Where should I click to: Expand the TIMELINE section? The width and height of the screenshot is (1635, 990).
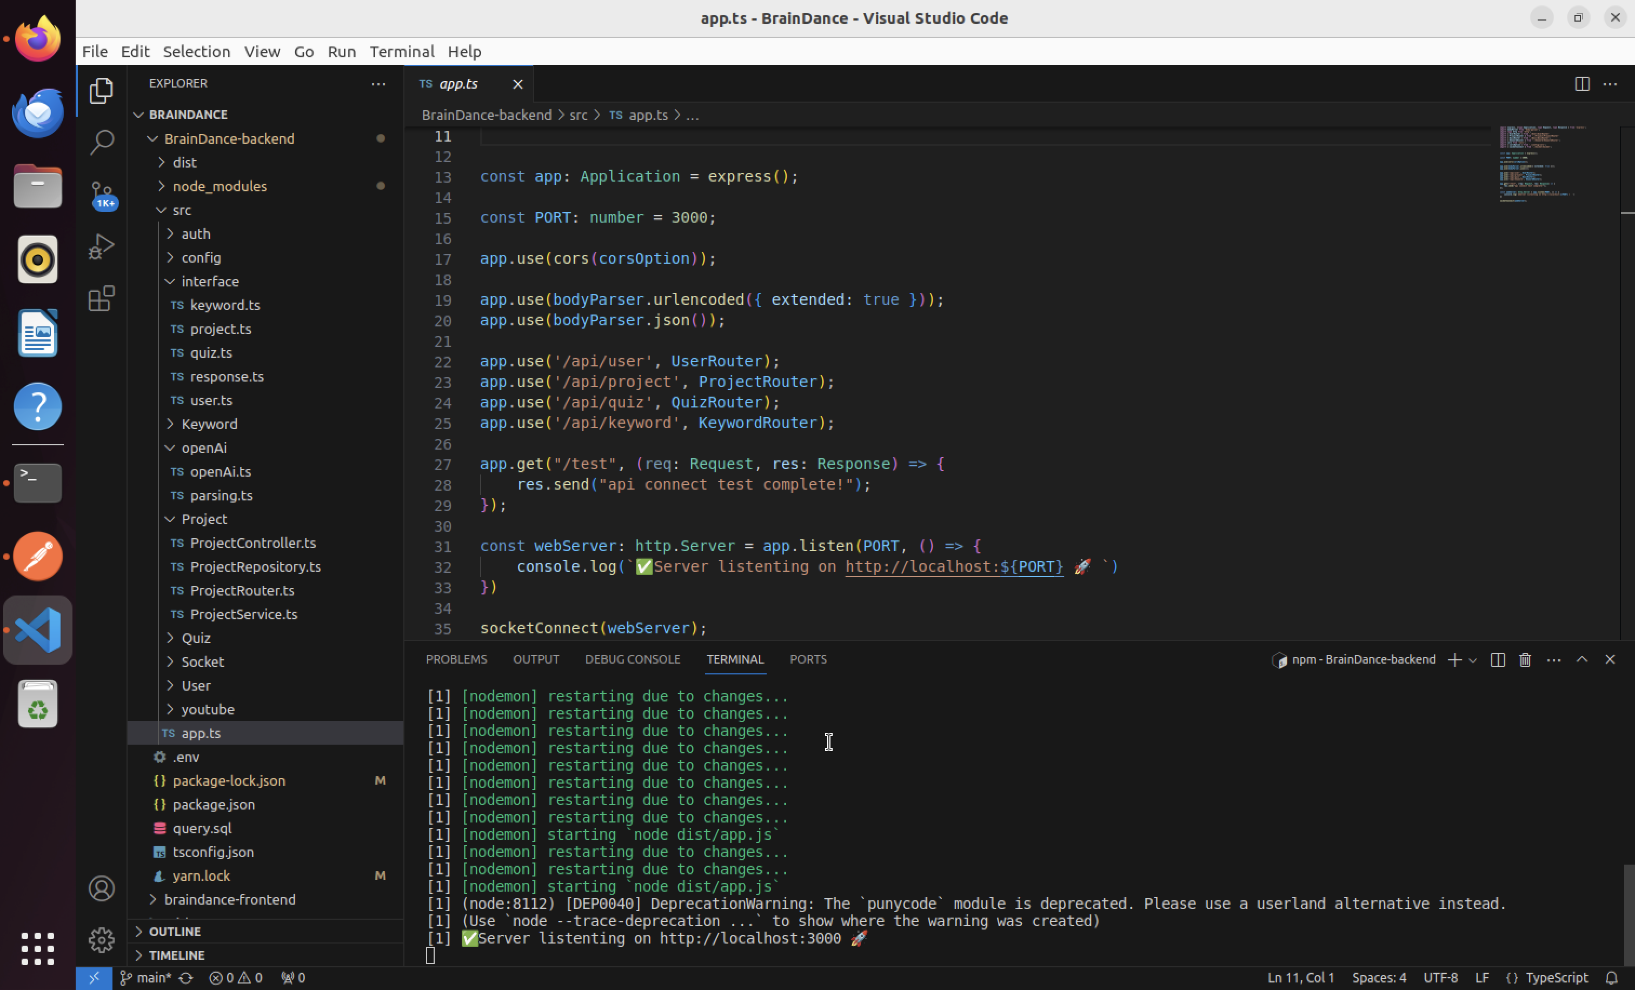point(265,955)
